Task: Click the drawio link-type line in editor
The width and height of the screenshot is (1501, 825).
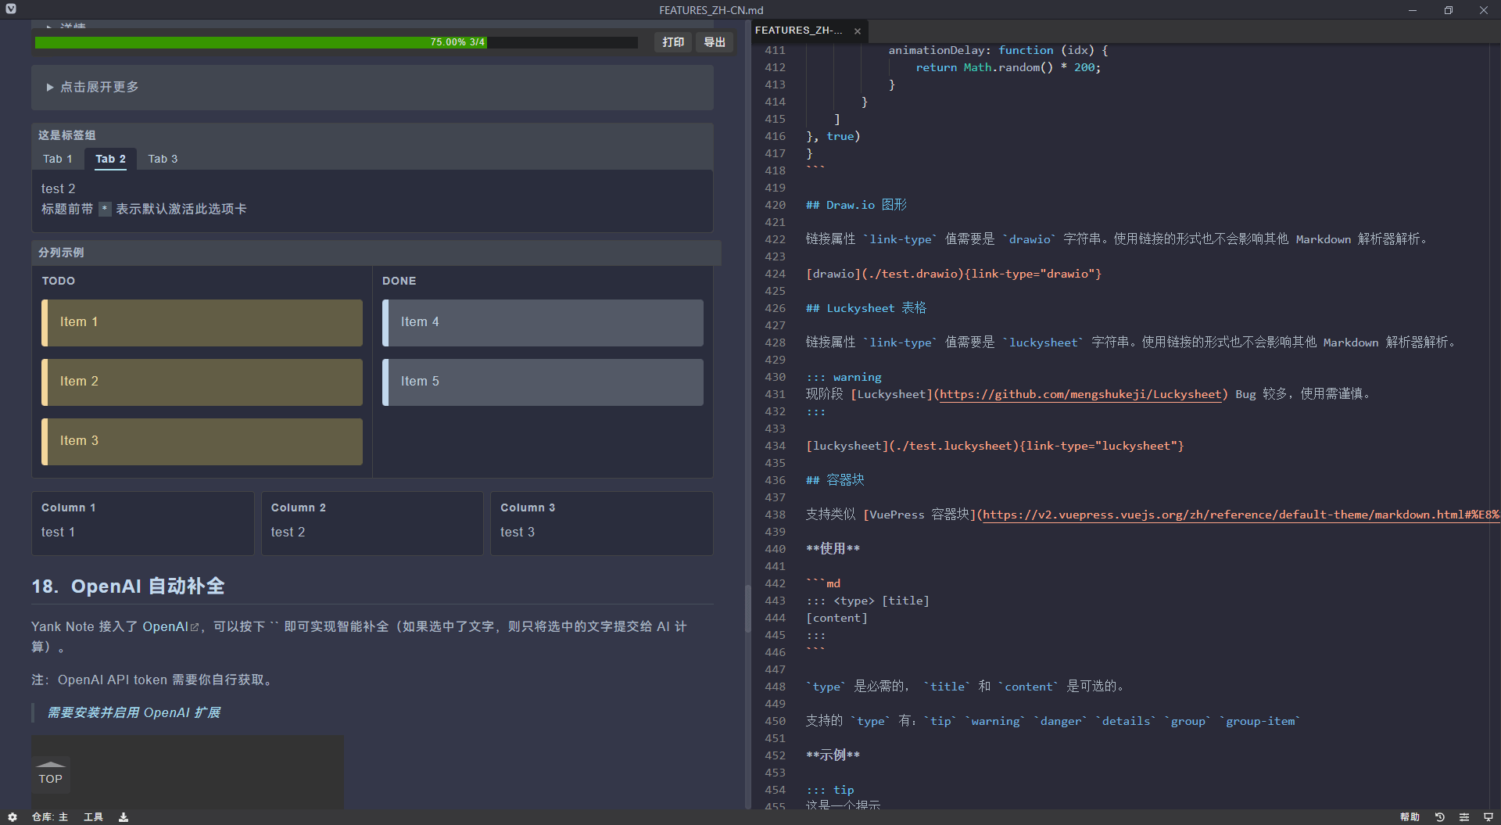Action: (x=954, y=274)
